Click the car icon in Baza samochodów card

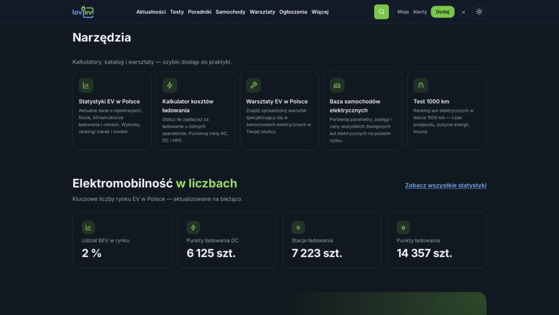coord(337,85)
